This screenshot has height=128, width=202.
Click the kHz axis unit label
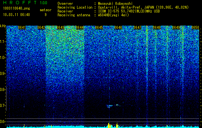click(x=3, y=26)
